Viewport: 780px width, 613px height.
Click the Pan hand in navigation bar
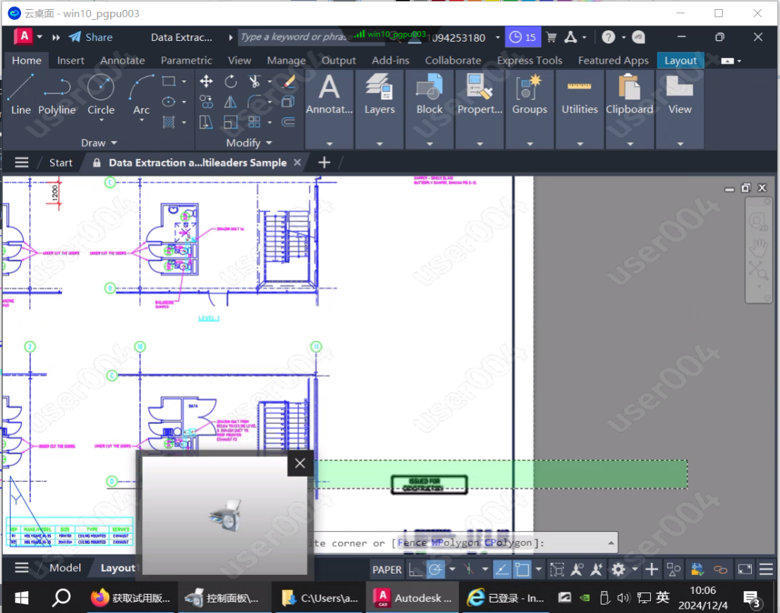point(758,245)
